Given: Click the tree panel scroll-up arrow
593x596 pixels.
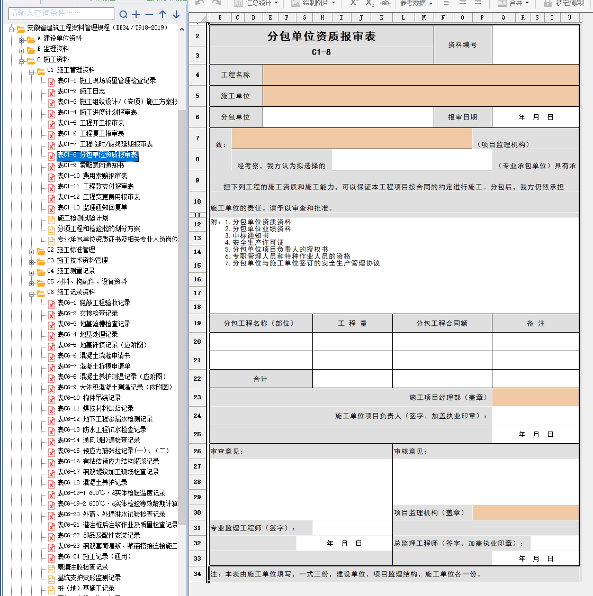Looking at the screenshot, I should (x=182, y=29).
